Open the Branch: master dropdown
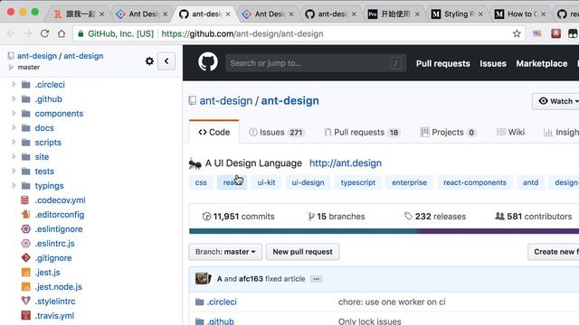Image resolution: width=579 pixels, height=325 pixels. (x=225, y=252)
